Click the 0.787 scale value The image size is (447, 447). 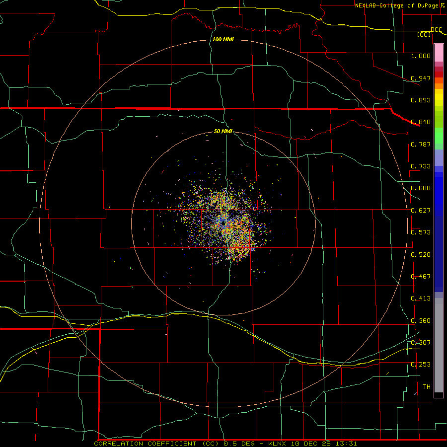click(x=421, y=144)
